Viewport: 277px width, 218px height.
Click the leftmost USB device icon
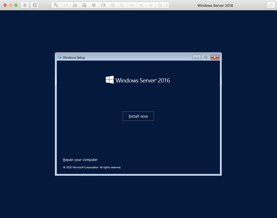point(132,5)
